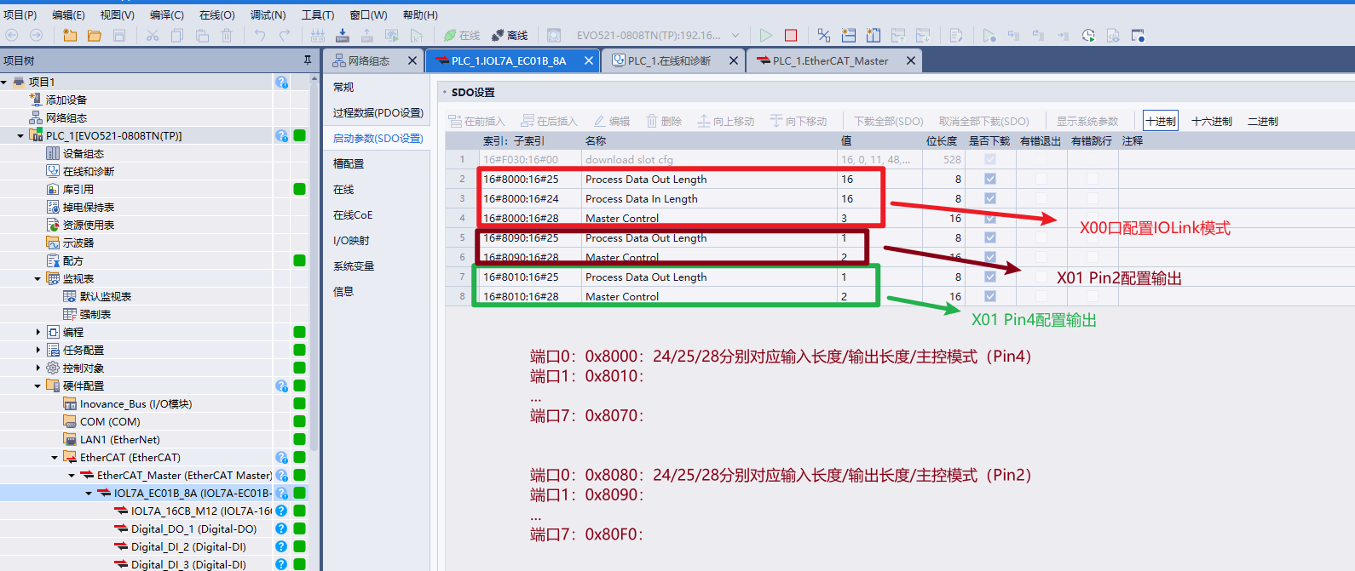
Task: Click the cut scissors toolbar icon
Action: (x=153, y=35)
